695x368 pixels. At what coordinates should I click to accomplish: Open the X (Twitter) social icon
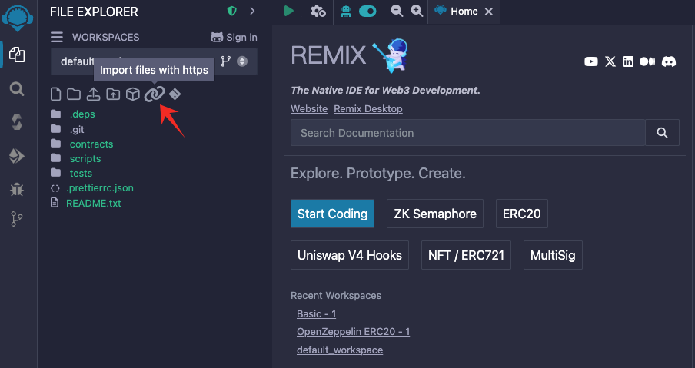point(610,61)
